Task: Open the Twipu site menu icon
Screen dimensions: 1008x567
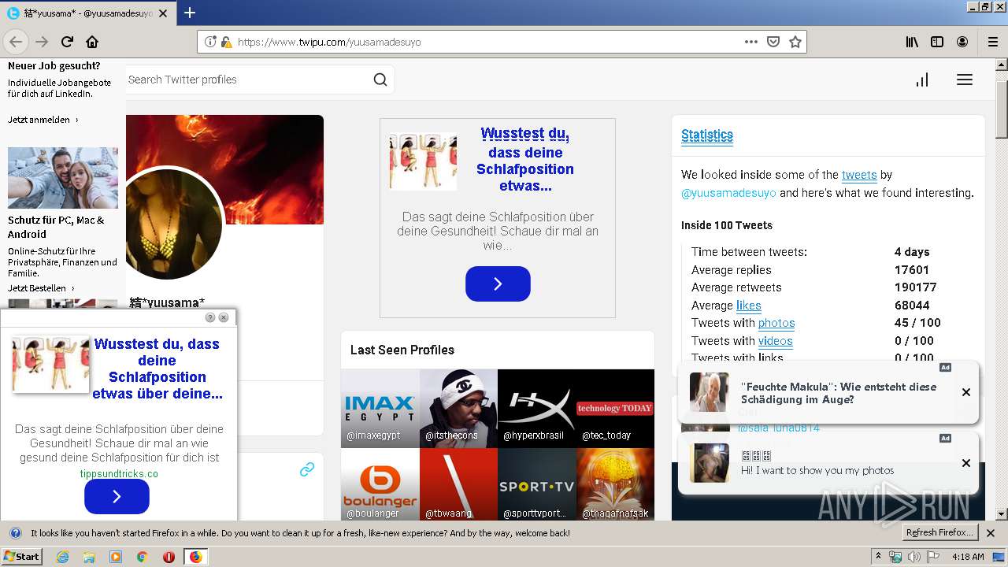Action: pyautogui.click(x=965, y=80)
